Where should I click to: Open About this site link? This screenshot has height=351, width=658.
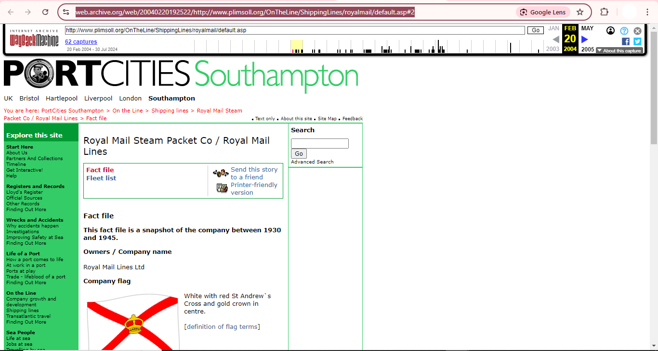296,119
